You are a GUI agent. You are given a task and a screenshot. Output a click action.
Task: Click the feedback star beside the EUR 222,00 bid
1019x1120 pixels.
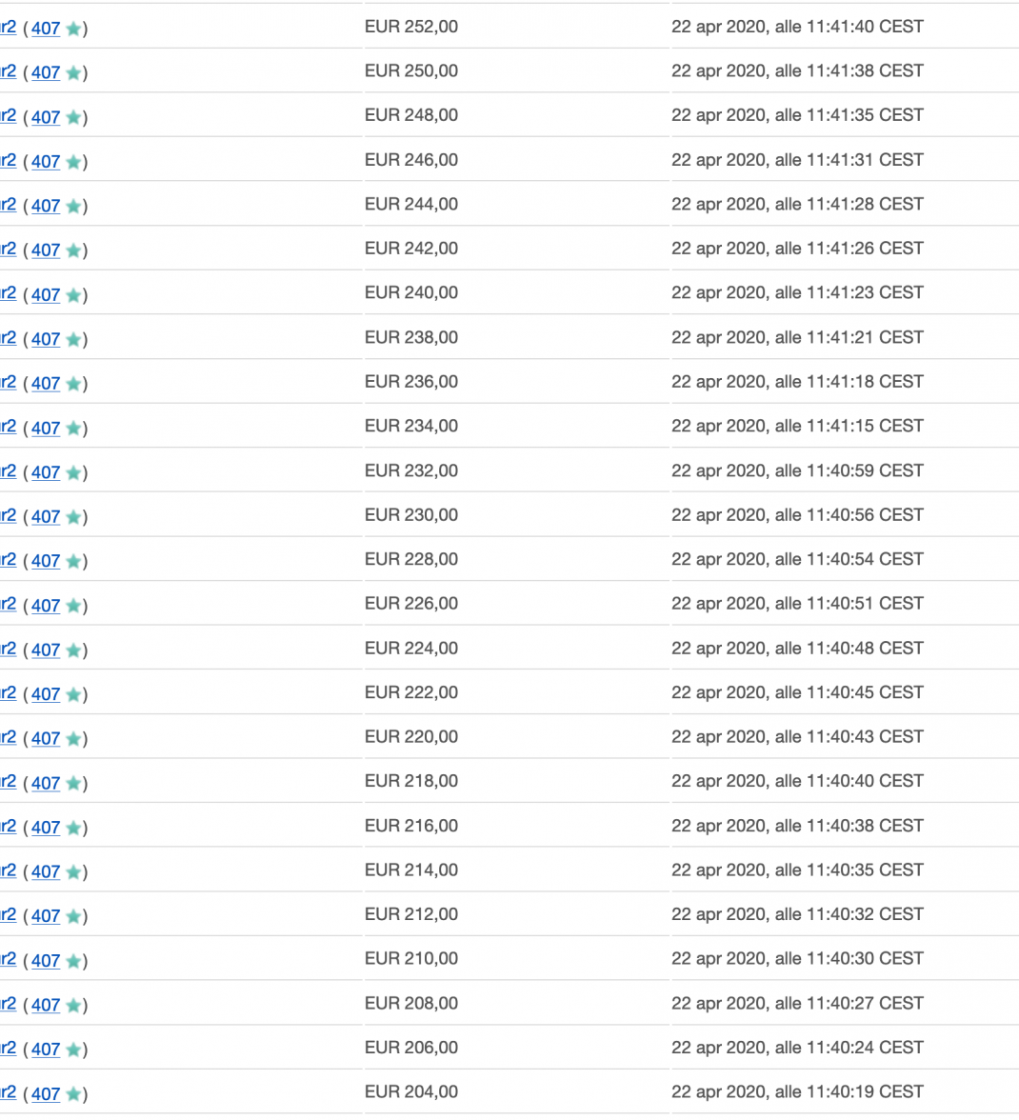(x=72, y=694)
